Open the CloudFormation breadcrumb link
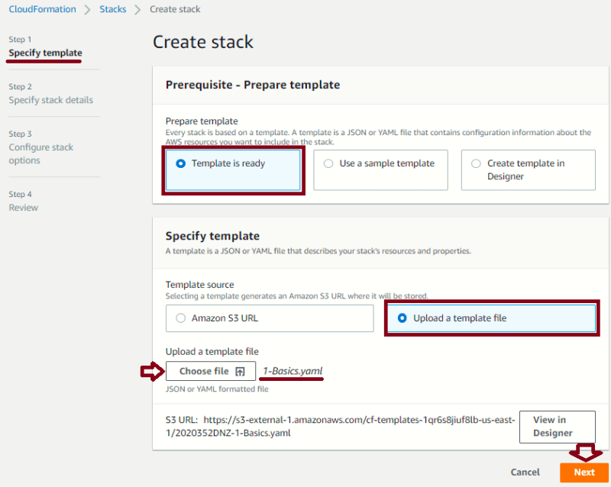 [x=43, y=9]
